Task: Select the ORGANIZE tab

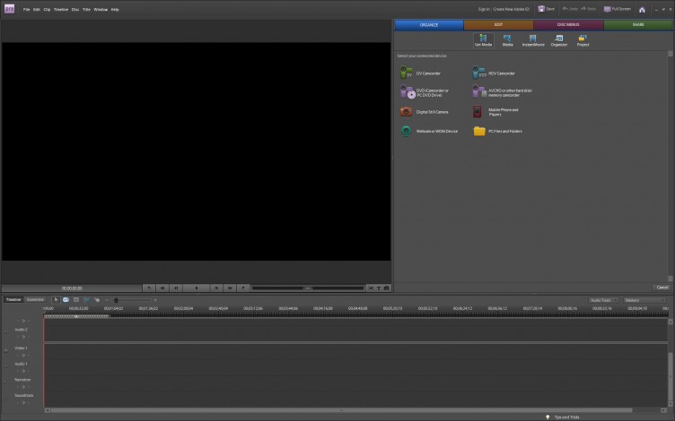Action: 429,25
